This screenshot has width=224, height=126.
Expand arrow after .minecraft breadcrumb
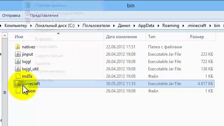[x=210, y=26]
